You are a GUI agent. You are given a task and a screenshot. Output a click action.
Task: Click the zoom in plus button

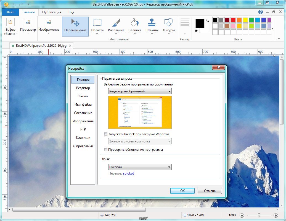pos(276,215)
